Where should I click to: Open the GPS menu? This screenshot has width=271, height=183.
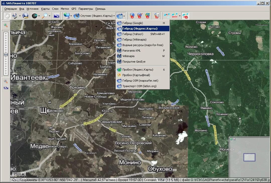(x=74, y=9)
